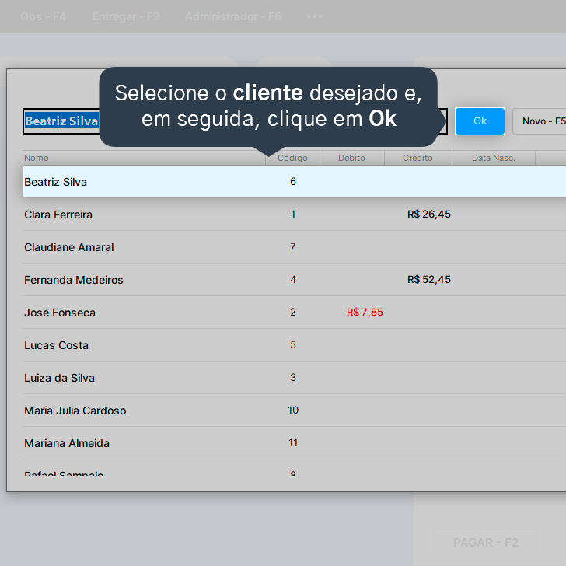Screen dimensions: 566x566
Task: Open the three-dots overflow menu
Action: [314, 16]
